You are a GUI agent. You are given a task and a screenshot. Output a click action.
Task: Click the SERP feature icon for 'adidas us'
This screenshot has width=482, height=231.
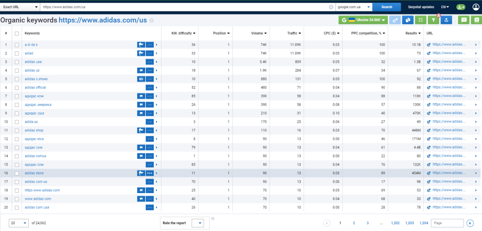(141, 70)
